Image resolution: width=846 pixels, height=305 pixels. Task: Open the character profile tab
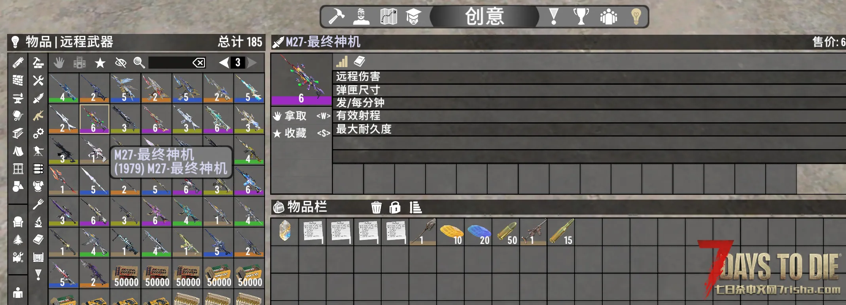click(361, 17)
